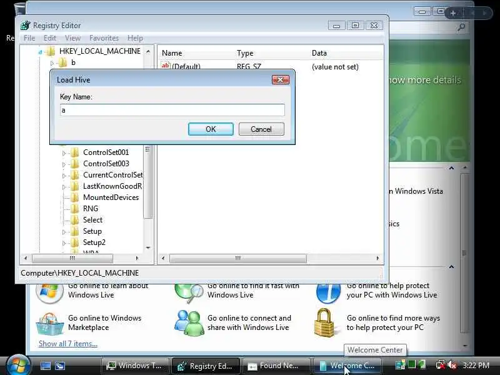500x375 pixels.
Task: Click the Windows Live learn-about icon
Action: [49, 293]
